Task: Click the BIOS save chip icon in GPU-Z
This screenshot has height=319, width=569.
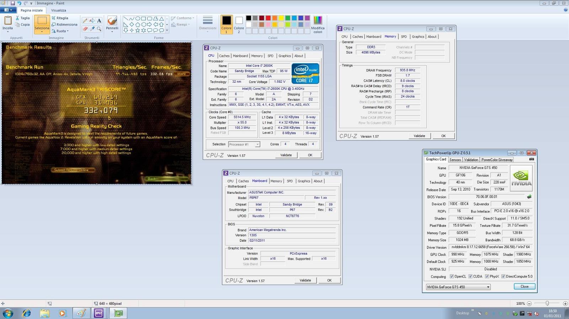Action: (x=529, y=197)
